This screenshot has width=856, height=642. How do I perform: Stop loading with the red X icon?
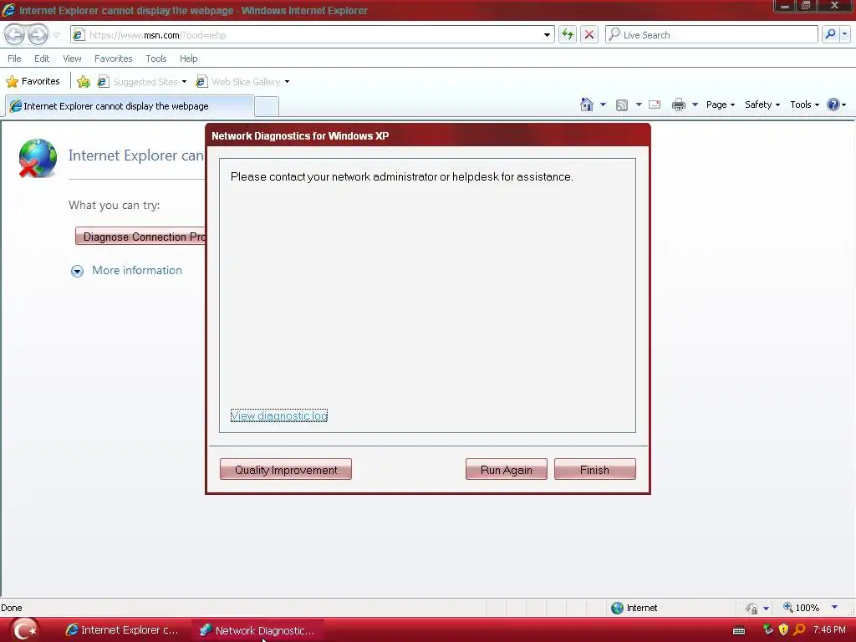(589, 35)
